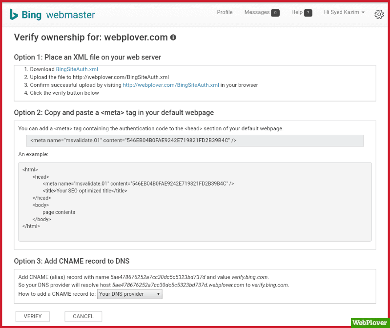Select the meta tag code field

[195, 141]
